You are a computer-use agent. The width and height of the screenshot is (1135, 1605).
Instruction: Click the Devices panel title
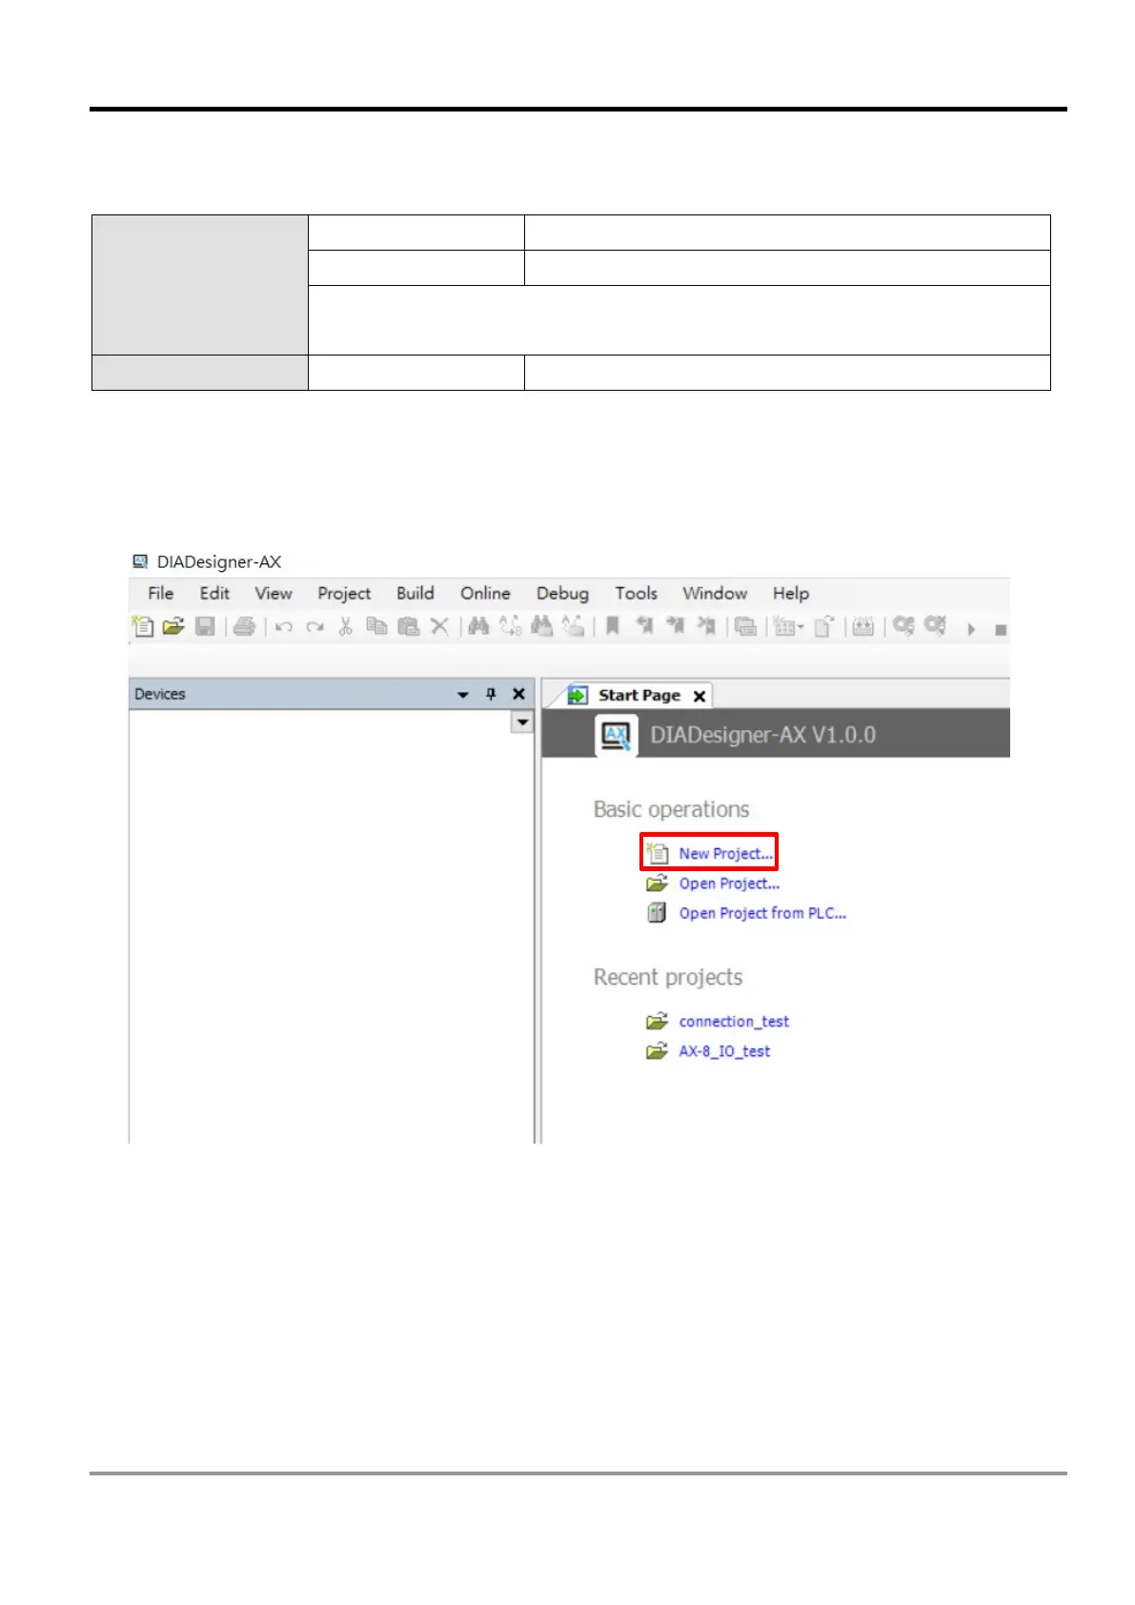(160, 694)
